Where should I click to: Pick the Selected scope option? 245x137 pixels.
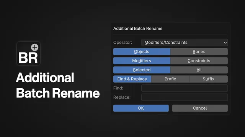click(142, 70)
